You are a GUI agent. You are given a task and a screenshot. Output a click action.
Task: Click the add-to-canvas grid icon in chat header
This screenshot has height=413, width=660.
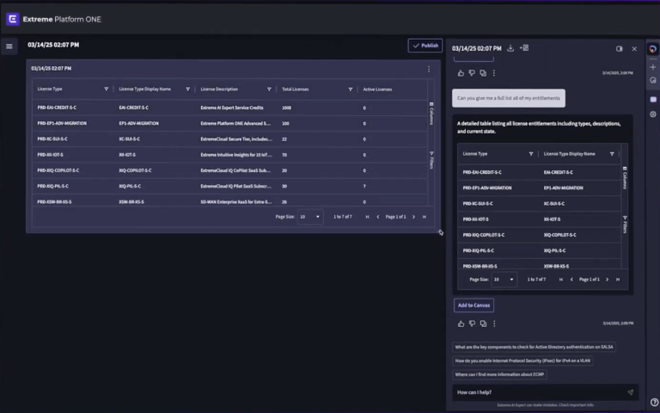tap(524, 48)
